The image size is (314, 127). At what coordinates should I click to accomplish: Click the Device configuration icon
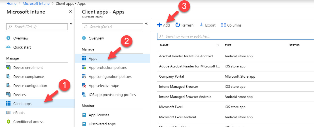(x=9, y=86)
